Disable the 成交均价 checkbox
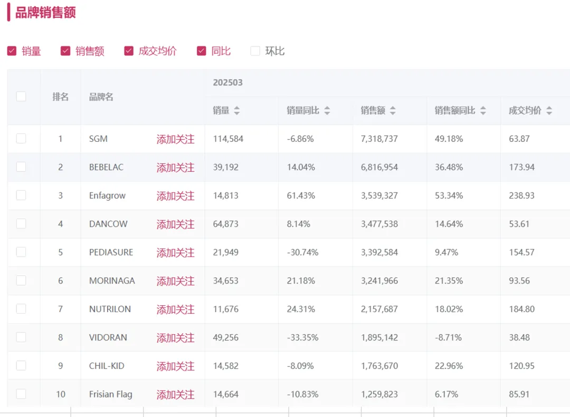The height and width of the screenshot is (417, 570). pos(129,51)
